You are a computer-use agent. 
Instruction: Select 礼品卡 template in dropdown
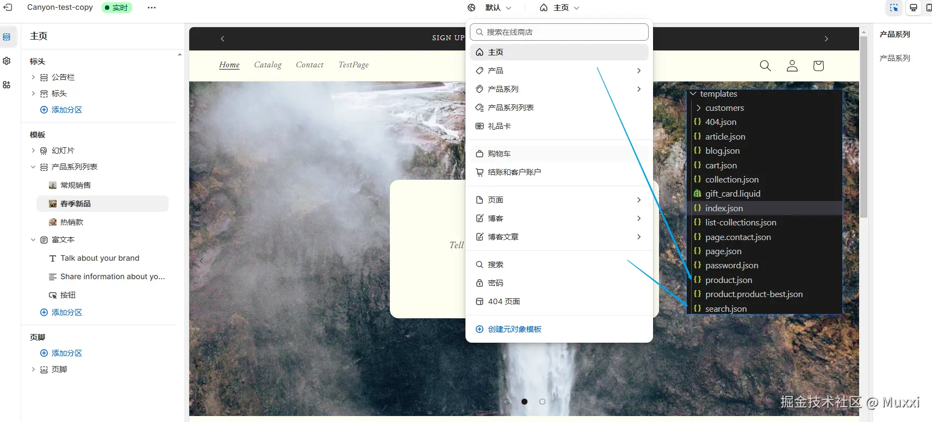coord(559,126)
